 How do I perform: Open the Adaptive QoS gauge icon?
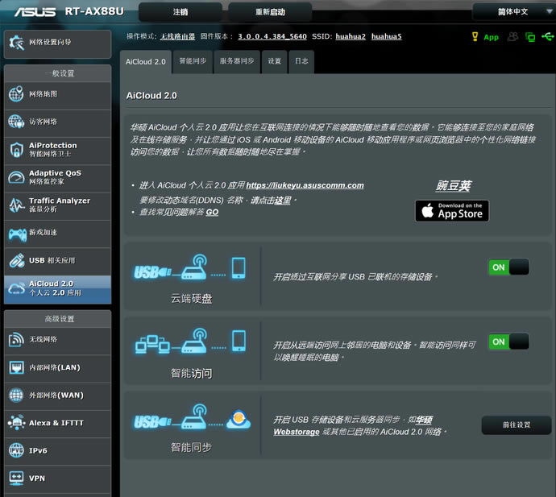click(x=16, y=178)
